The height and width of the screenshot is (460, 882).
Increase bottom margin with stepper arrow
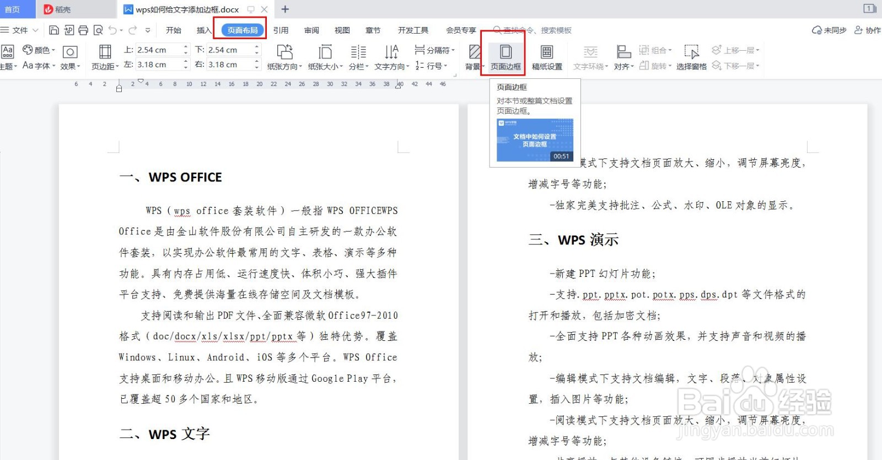click(257, 47)
